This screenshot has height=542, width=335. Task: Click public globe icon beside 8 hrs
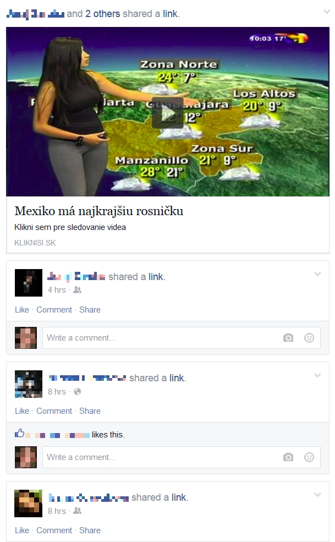[78, 392]
